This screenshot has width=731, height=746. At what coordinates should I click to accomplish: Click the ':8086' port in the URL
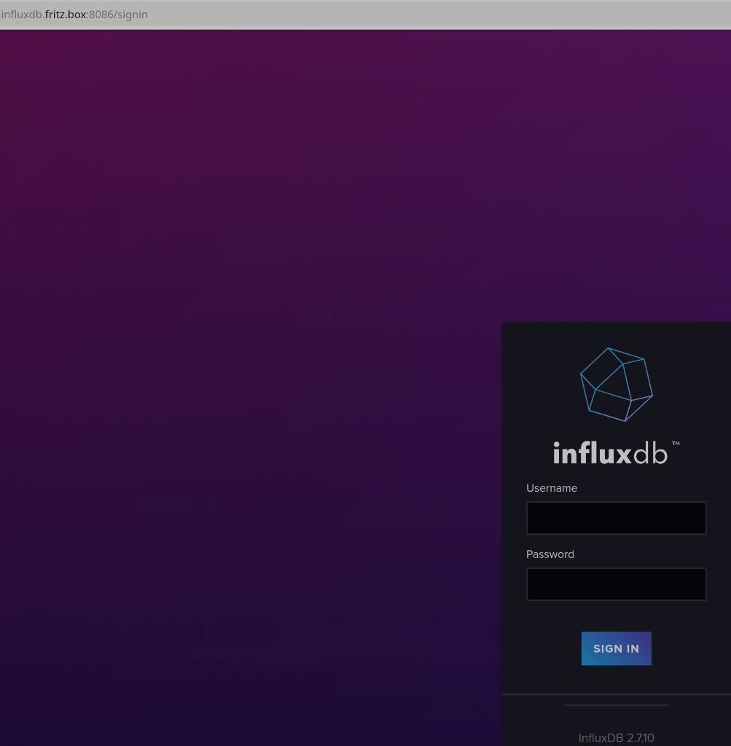(99, 15)
